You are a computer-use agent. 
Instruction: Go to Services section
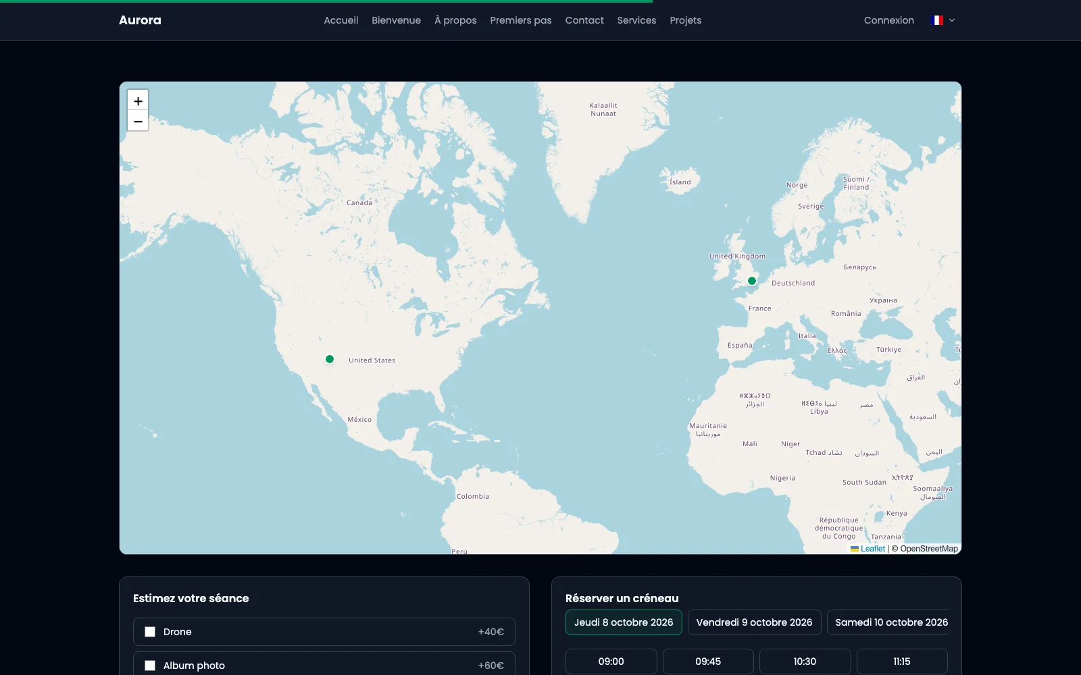pos(636,20)
